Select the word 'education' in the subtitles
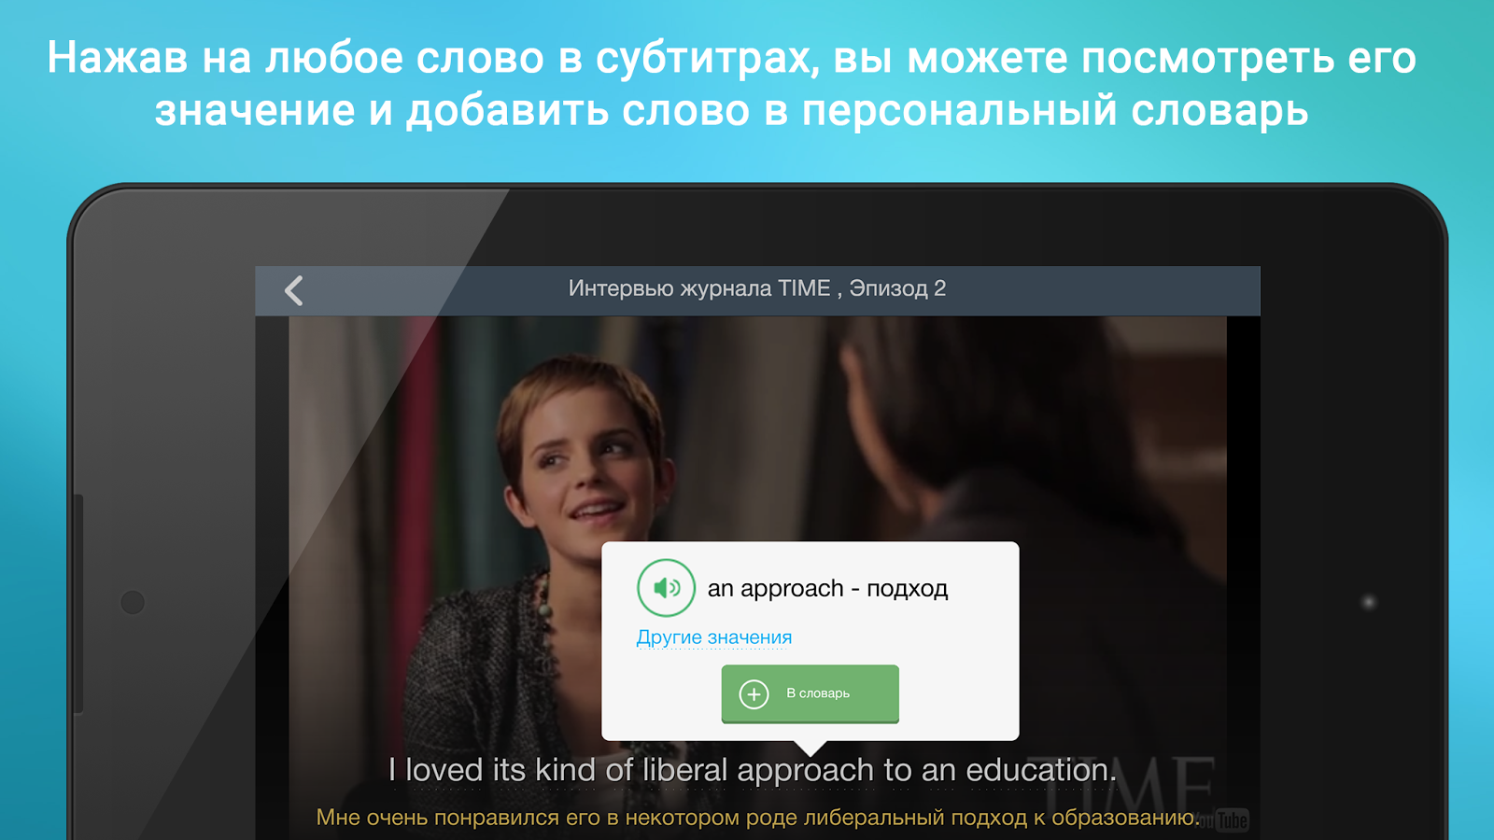The height and width of the screenshot is (840, 1494). pyautogui.click(x=1039, y=770)
